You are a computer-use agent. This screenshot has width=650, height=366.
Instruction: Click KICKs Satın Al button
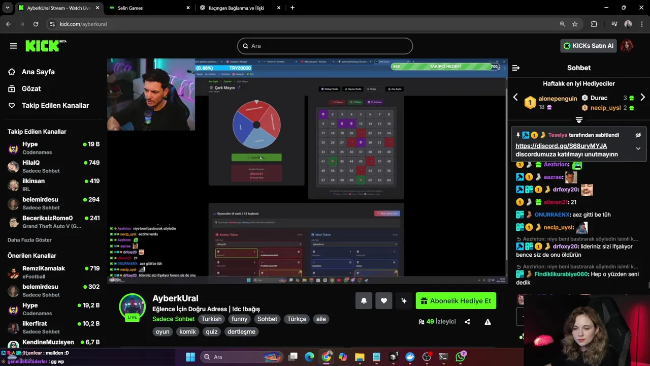click(x=589, y=46)
